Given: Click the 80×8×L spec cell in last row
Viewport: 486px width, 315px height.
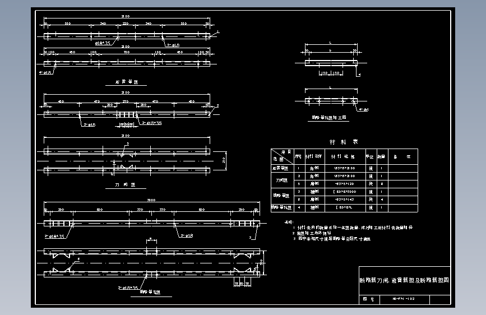Looking at the screenshot, I should tap(345, 207).
